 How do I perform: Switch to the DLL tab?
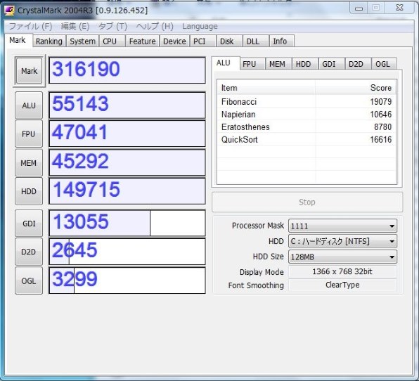[x=255, y=41]
